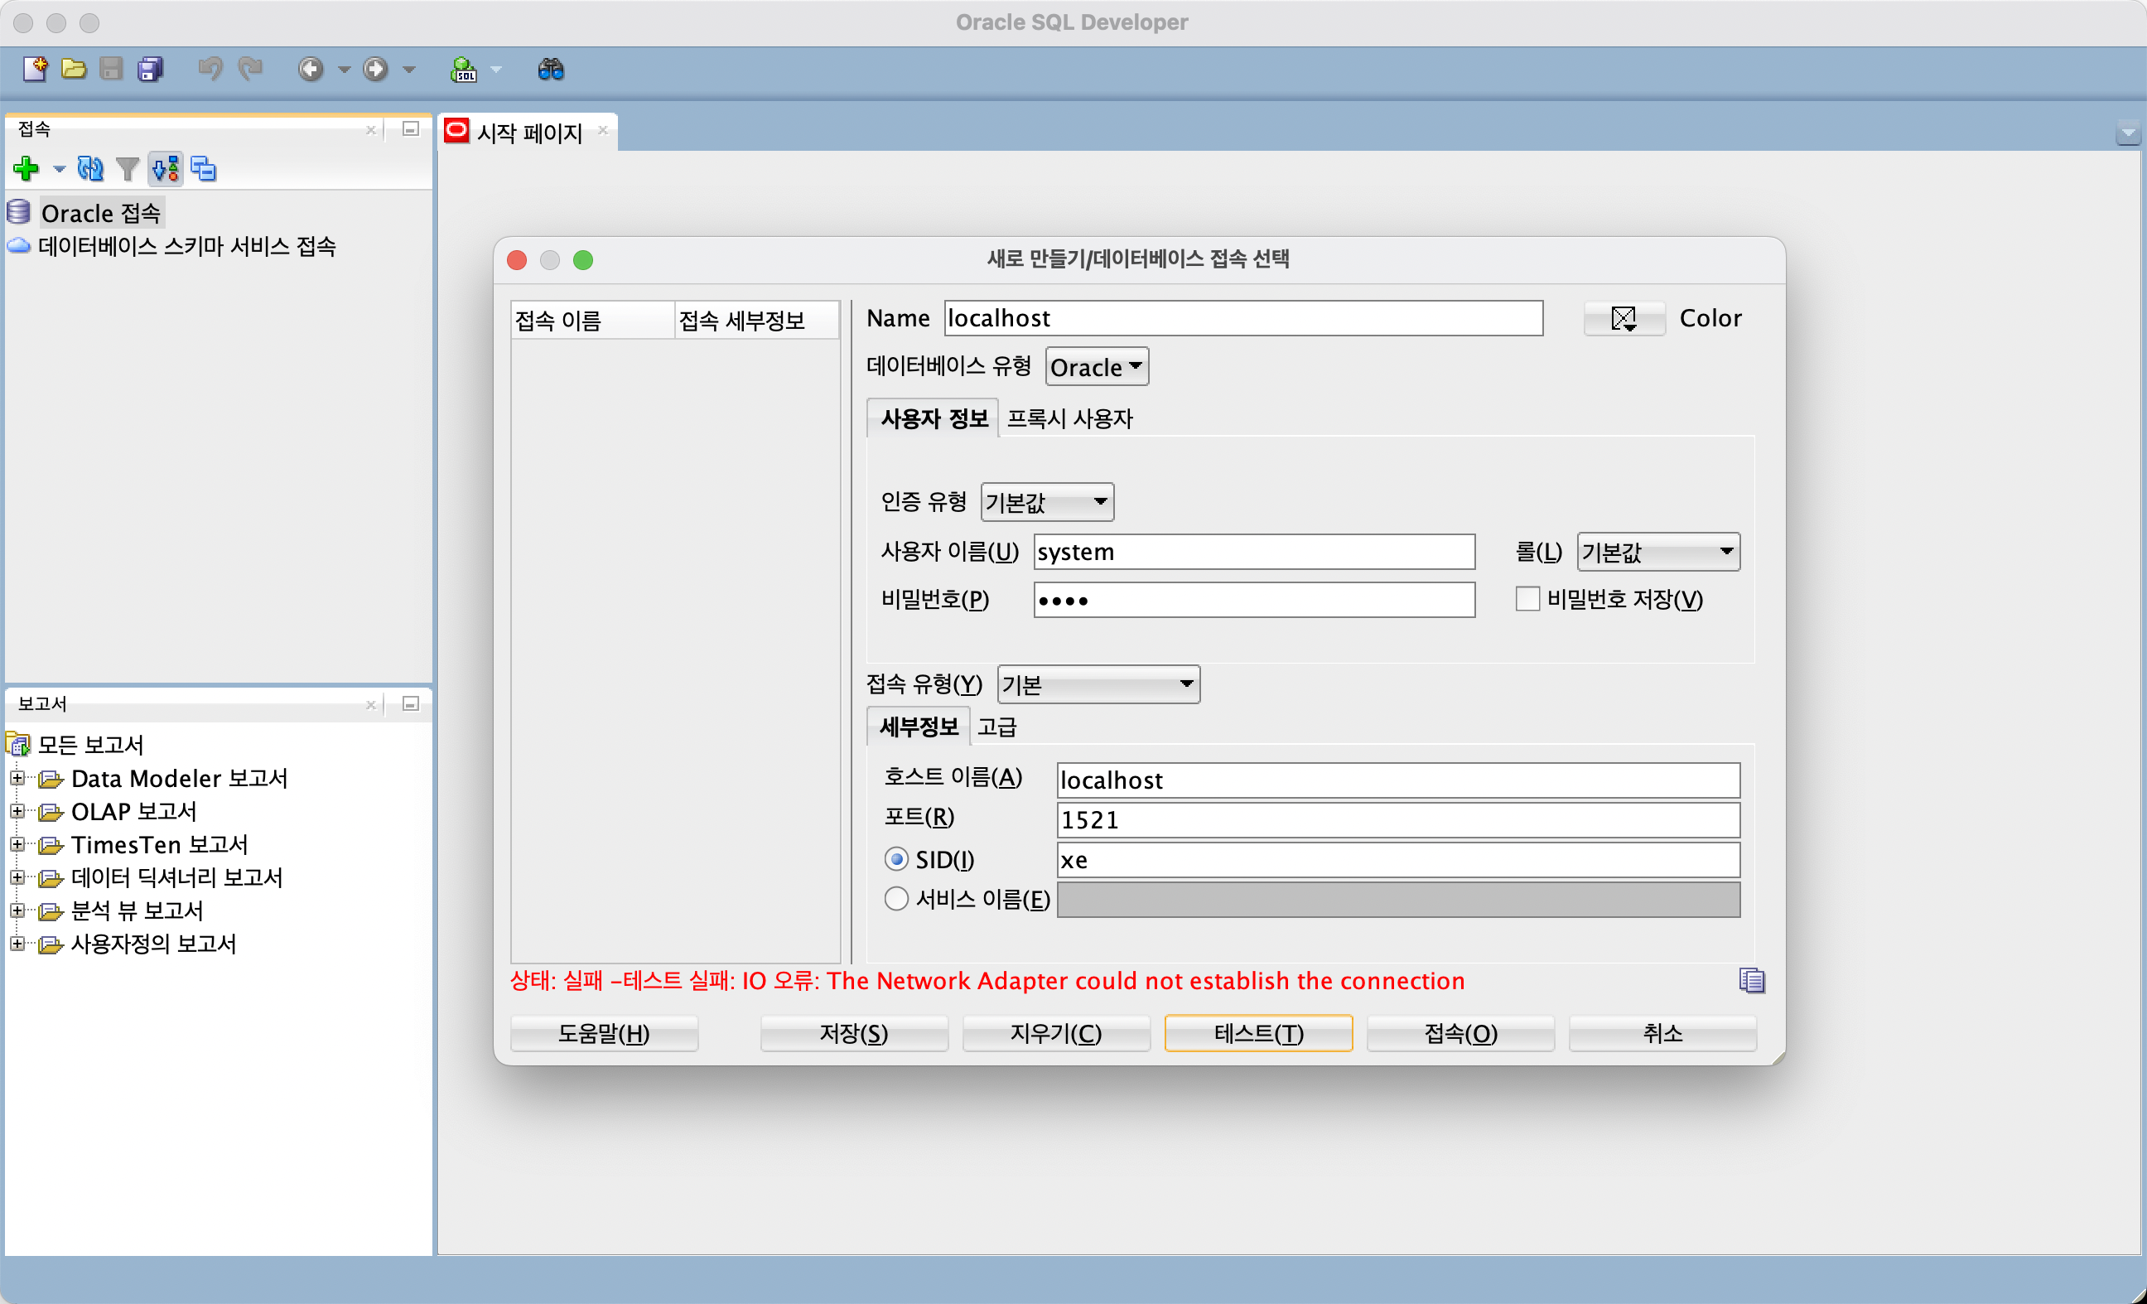
Task: Enable the 비밀번호 저장(V) checkbox
Action: click(1527, 599)
